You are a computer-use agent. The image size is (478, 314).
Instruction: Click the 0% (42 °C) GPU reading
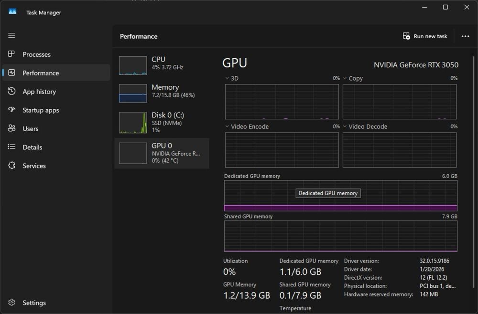point(165,161)
